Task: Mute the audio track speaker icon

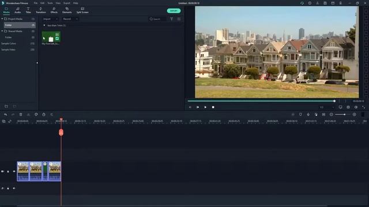Action: tap(14, 188)
